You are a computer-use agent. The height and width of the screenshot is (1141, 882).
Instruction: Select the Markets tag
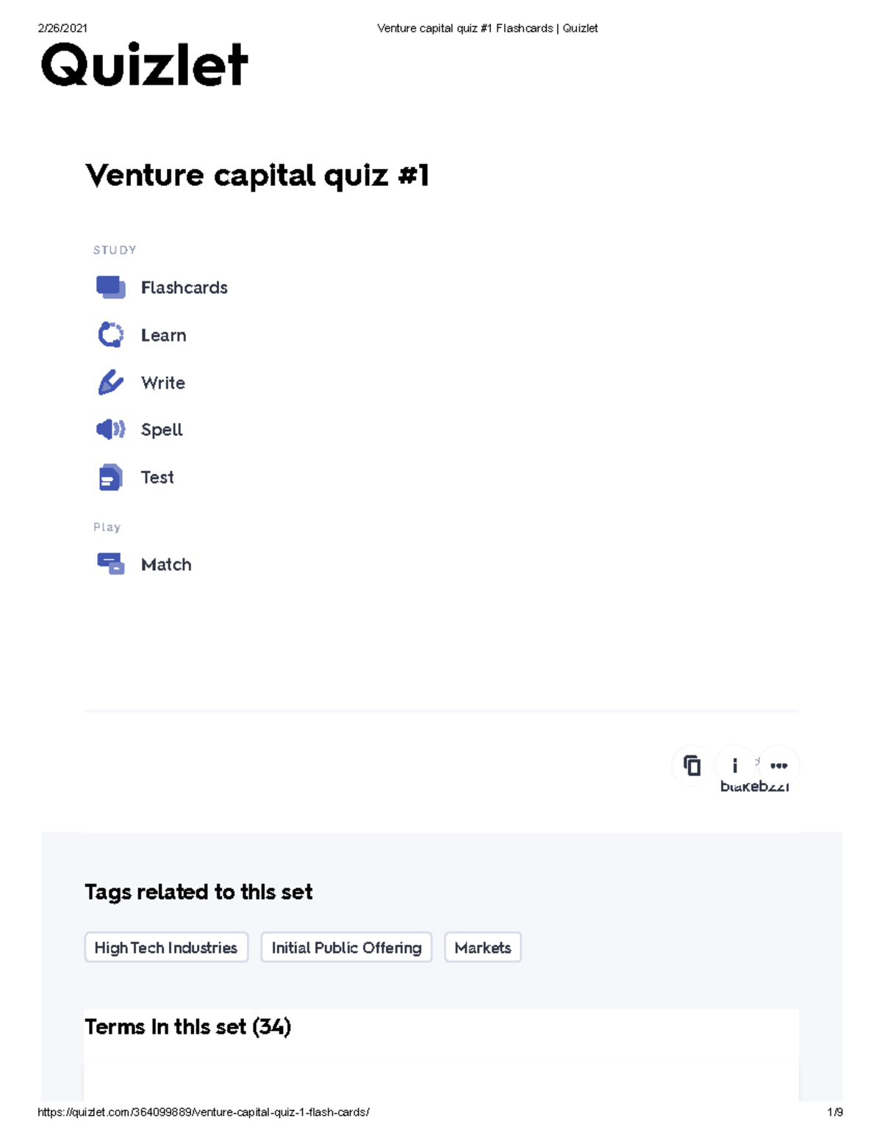pyautogui.click(x=483, y=948)
